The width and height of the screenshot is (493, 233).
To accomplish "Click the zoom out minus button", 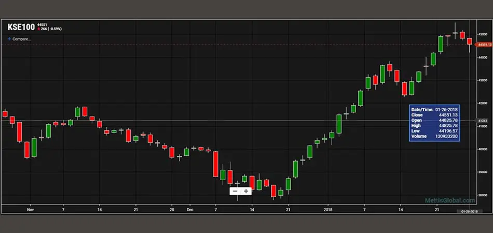I will (235, 191).
